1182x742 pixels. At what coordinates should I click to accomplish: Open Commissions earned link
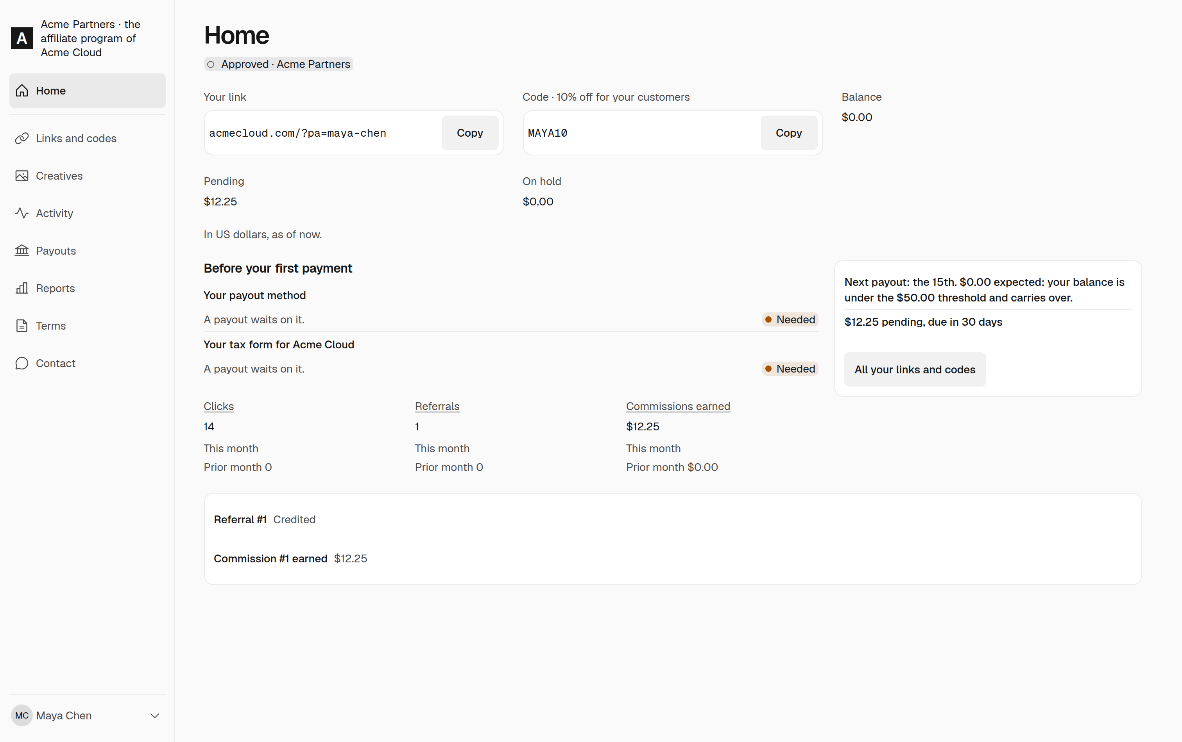tap(678, 407)
